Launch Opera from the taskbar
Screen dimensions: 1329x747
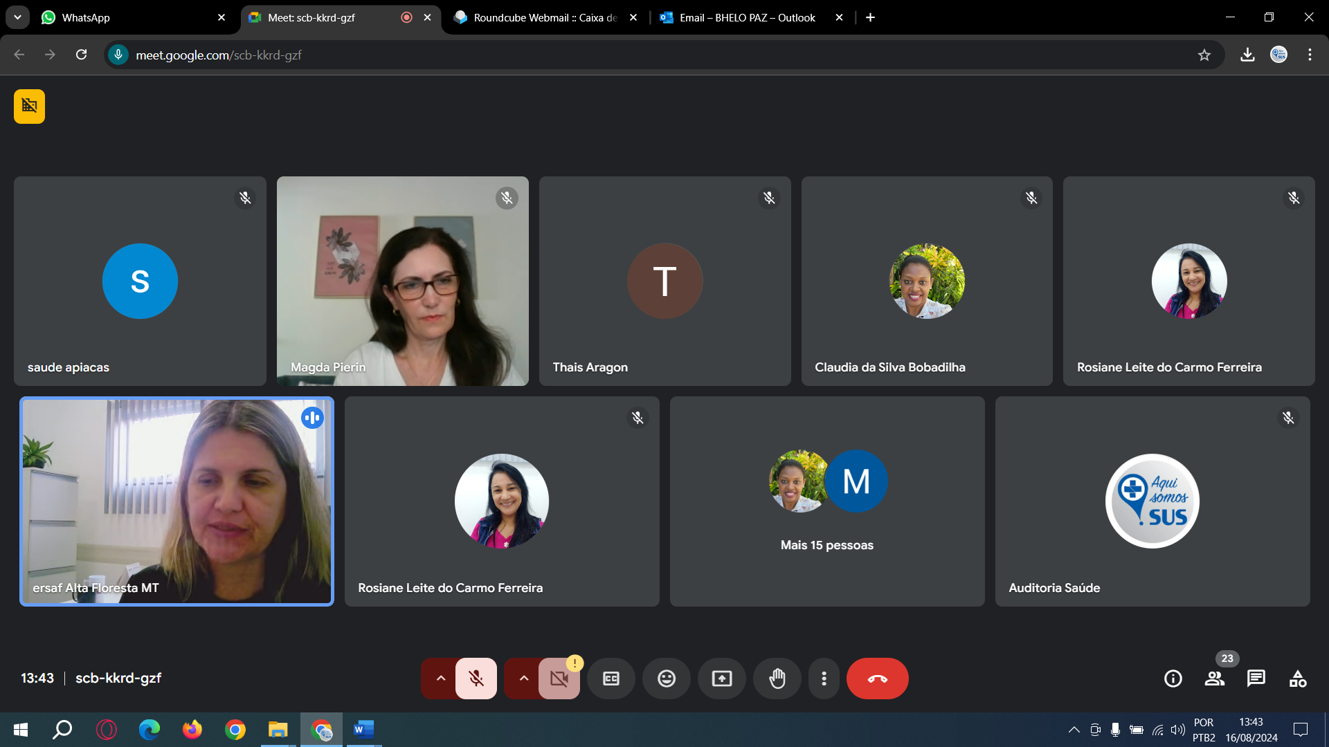(107, 730)
